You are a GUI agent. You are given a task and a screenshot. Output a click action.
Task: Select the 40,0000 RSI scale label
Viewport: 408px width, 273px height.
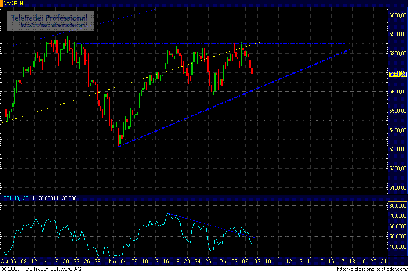(397, 247)
